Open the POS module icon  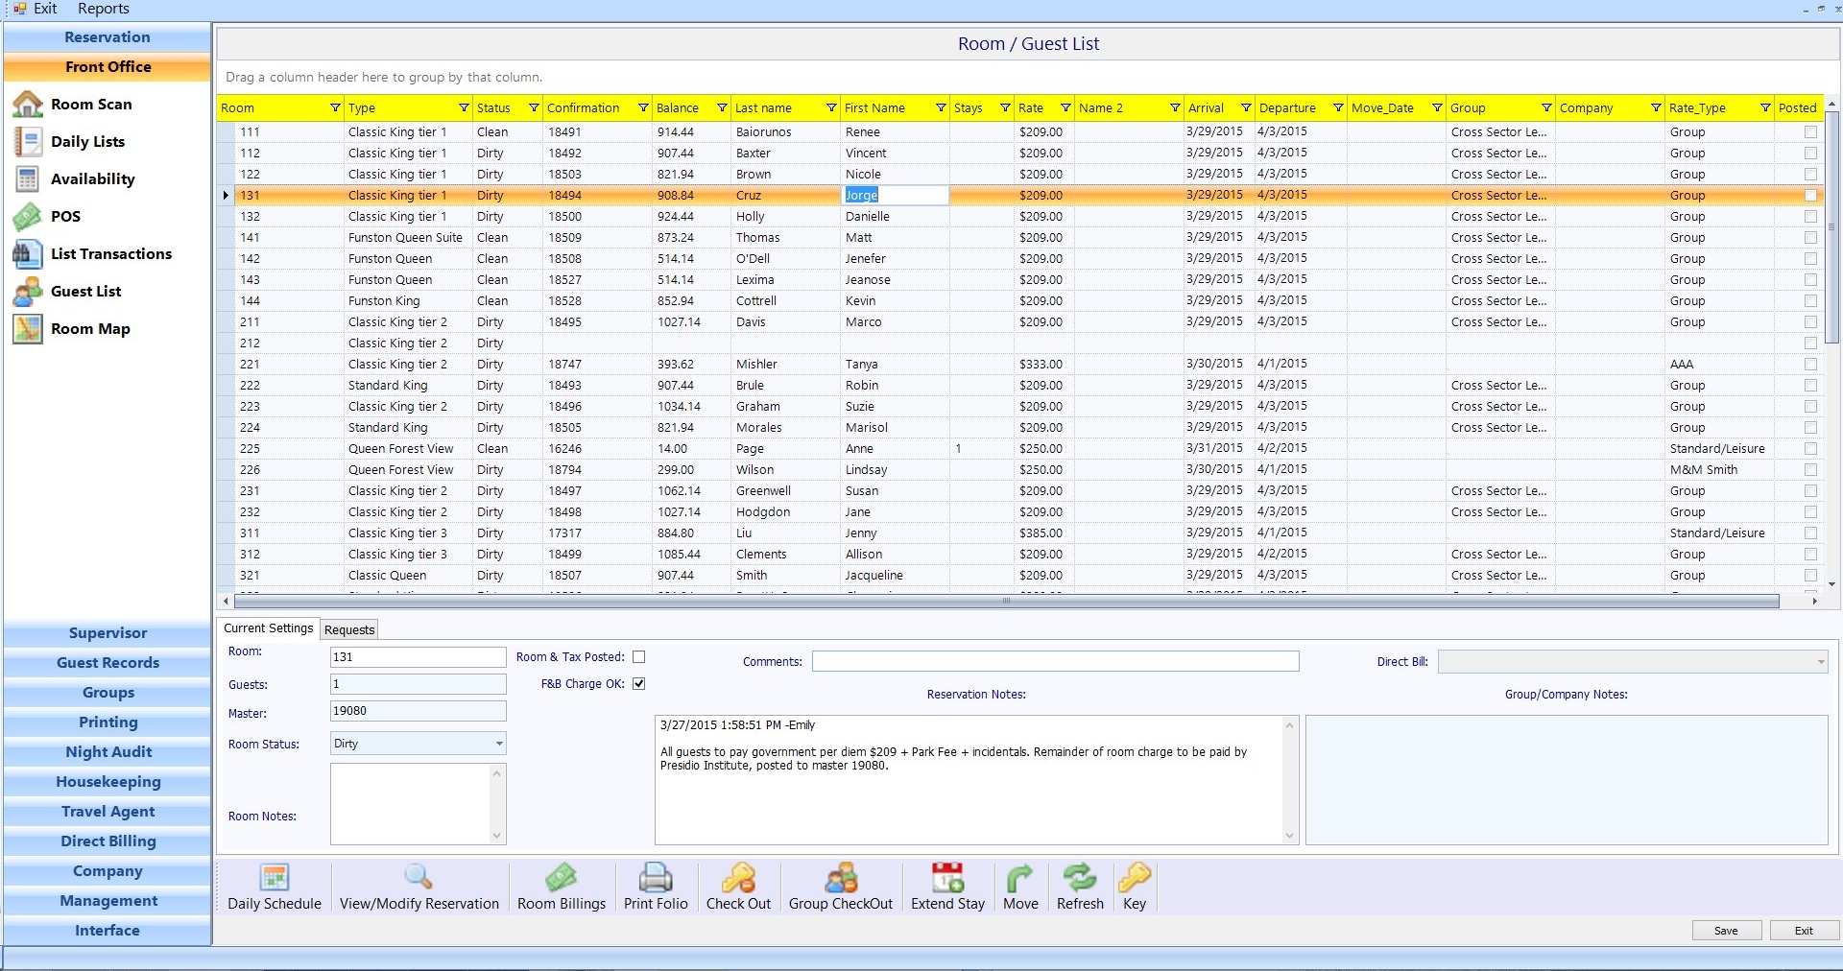point(28,217)
